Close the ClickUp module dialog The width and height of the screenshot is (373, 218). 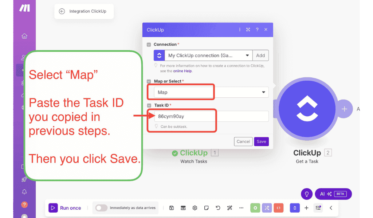(266, 30)
